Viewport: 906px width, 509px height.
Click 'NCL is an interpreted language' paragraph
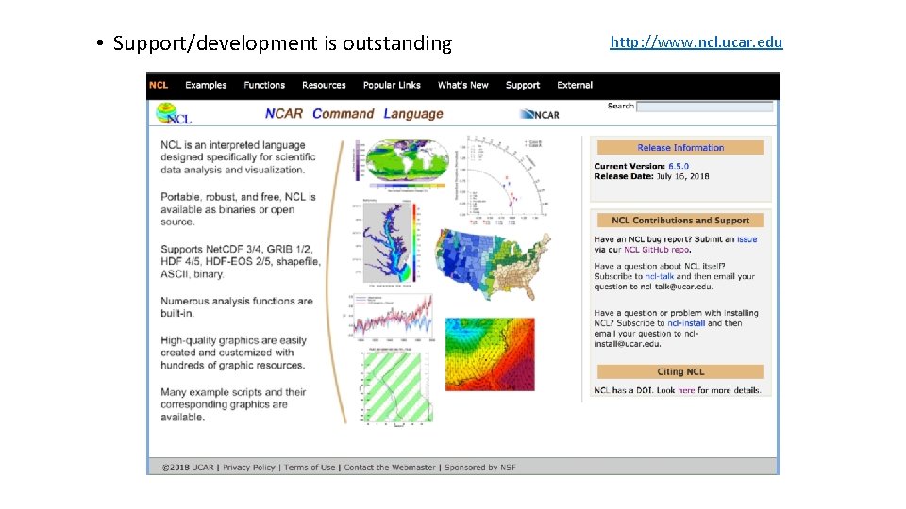[238, 157]
